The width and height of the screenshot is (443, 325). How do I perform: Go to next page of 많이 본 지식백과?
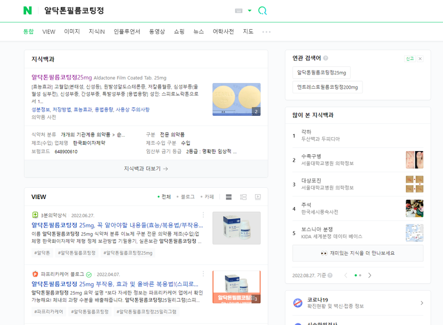369,275
